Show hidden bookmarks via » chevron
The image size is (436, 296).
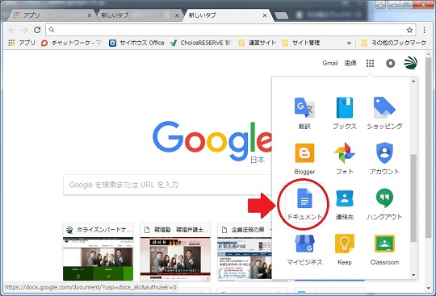(x=349, y=43)
